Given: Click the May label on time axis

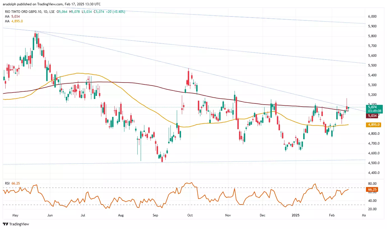Looking at the screenshot, I should point(15,215).
